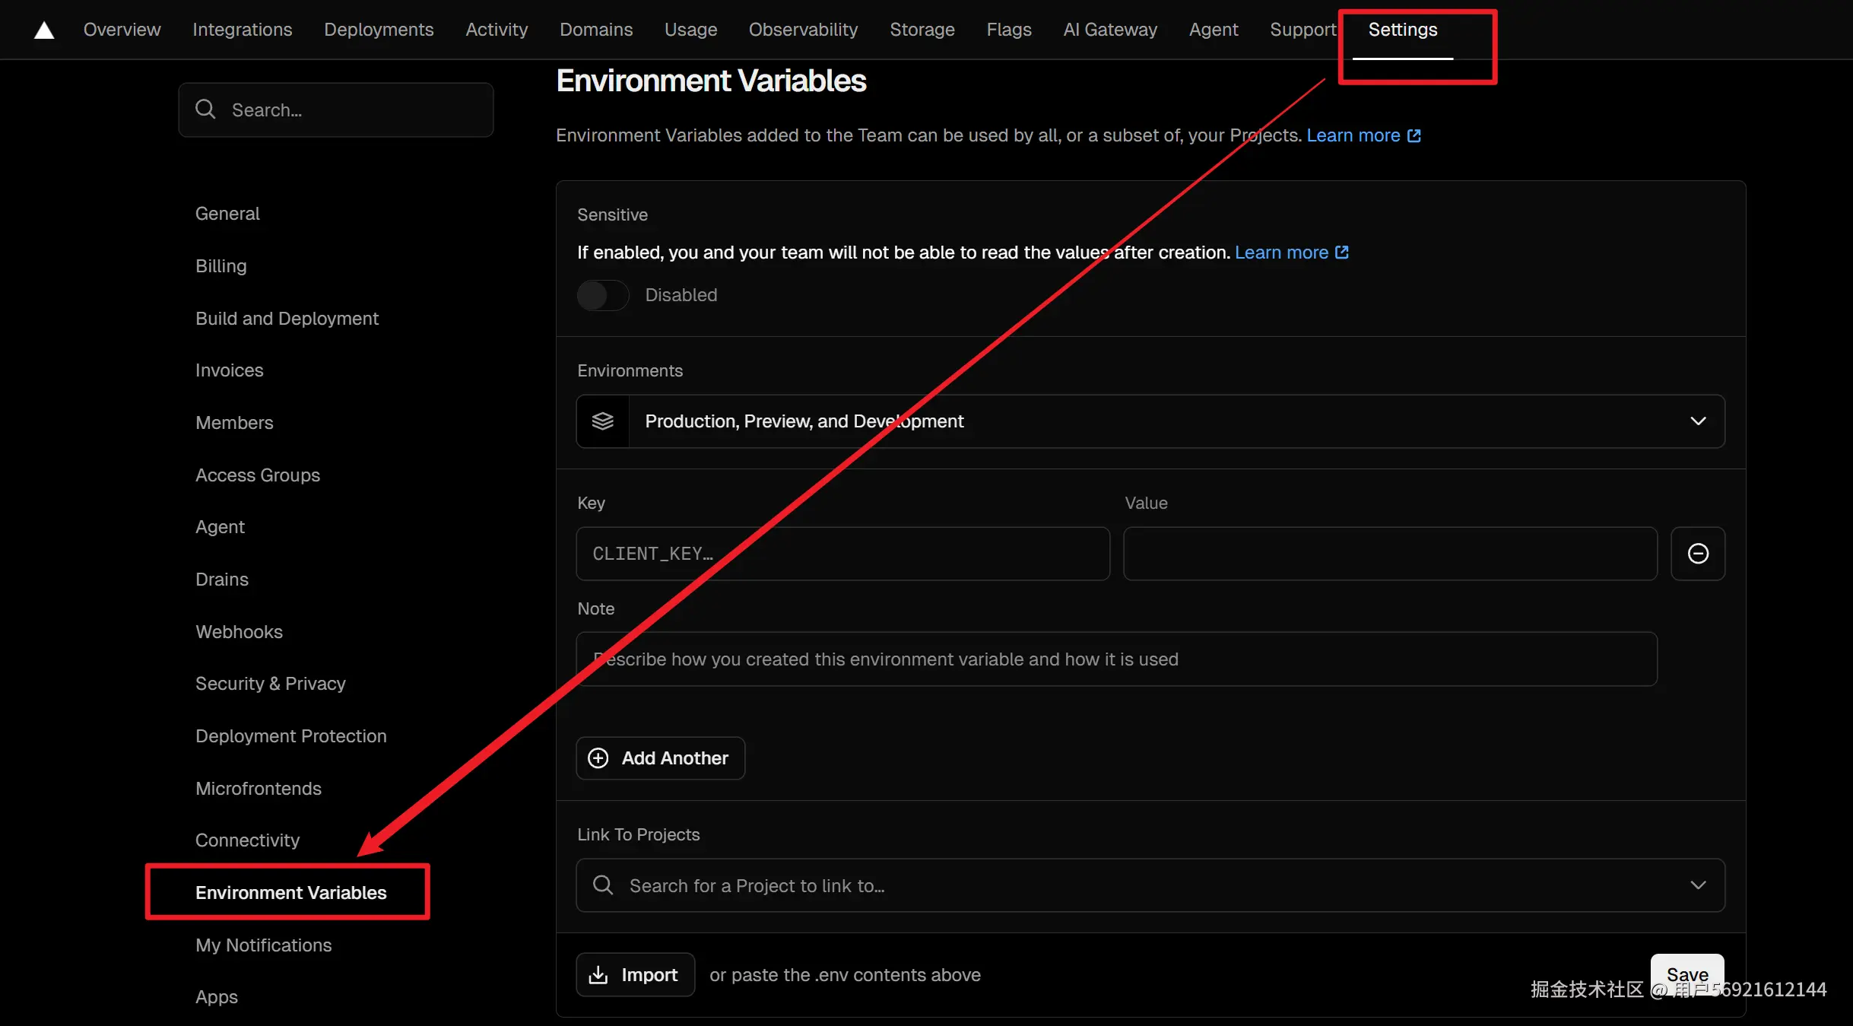Click the Vercel triangle logo

(x=44, y=30)
